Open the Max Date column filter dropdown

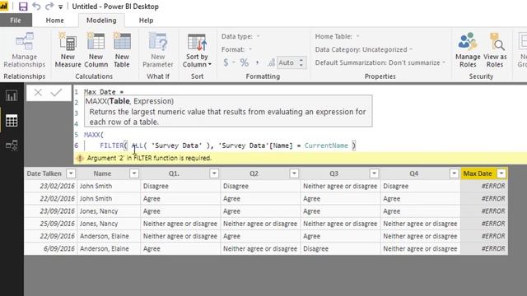pos(501,173)
